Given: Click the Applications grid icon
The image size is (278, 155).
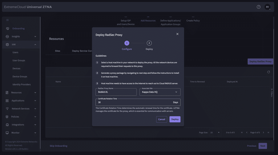Looking at the screenshot, I should click(7, 101).
